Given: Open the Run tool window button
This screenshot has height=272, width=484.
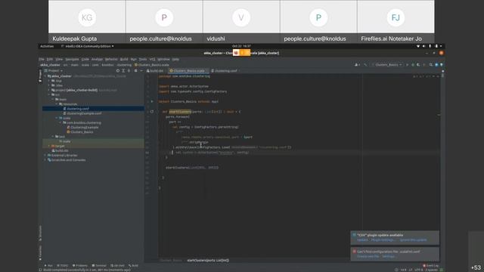Looking at the screenshot, I should 48,265.
